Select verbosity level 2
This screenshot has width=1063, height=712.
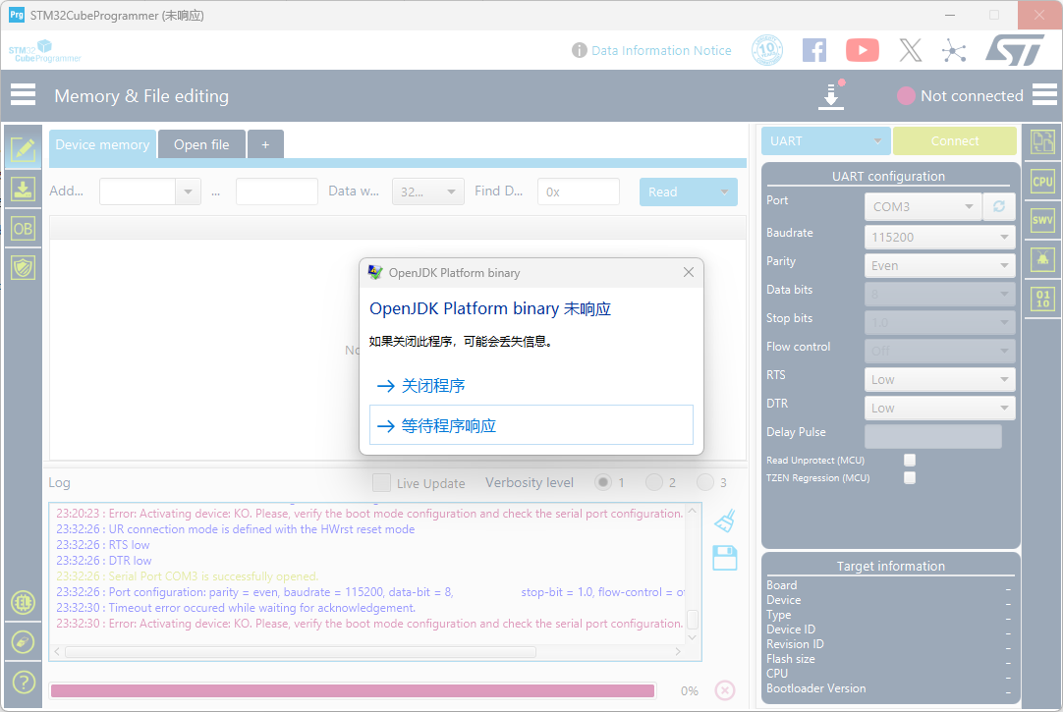point(654,482)
